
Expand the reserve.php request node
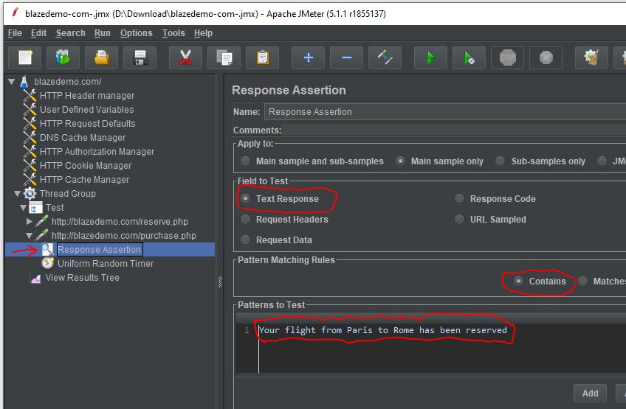[x=30, y=222]
